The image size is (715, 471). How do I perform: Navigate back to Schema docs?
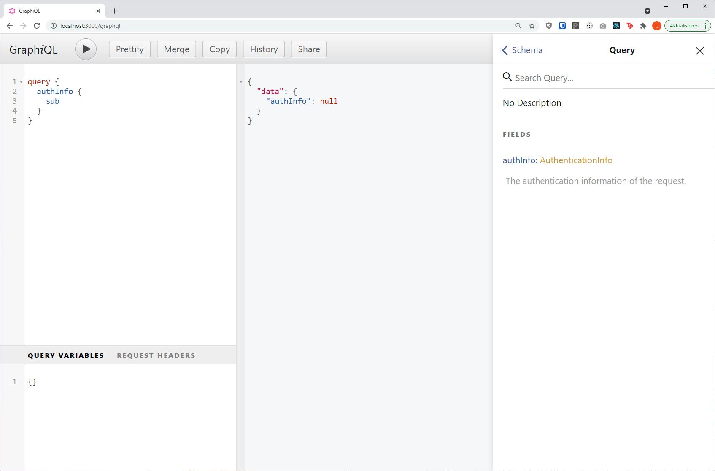coord(522,50)
